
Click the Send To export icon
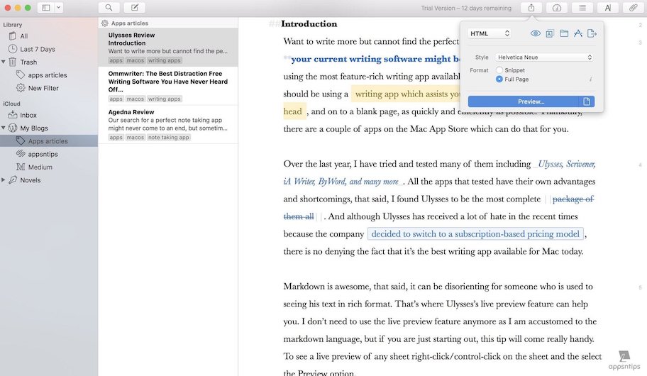592,33
